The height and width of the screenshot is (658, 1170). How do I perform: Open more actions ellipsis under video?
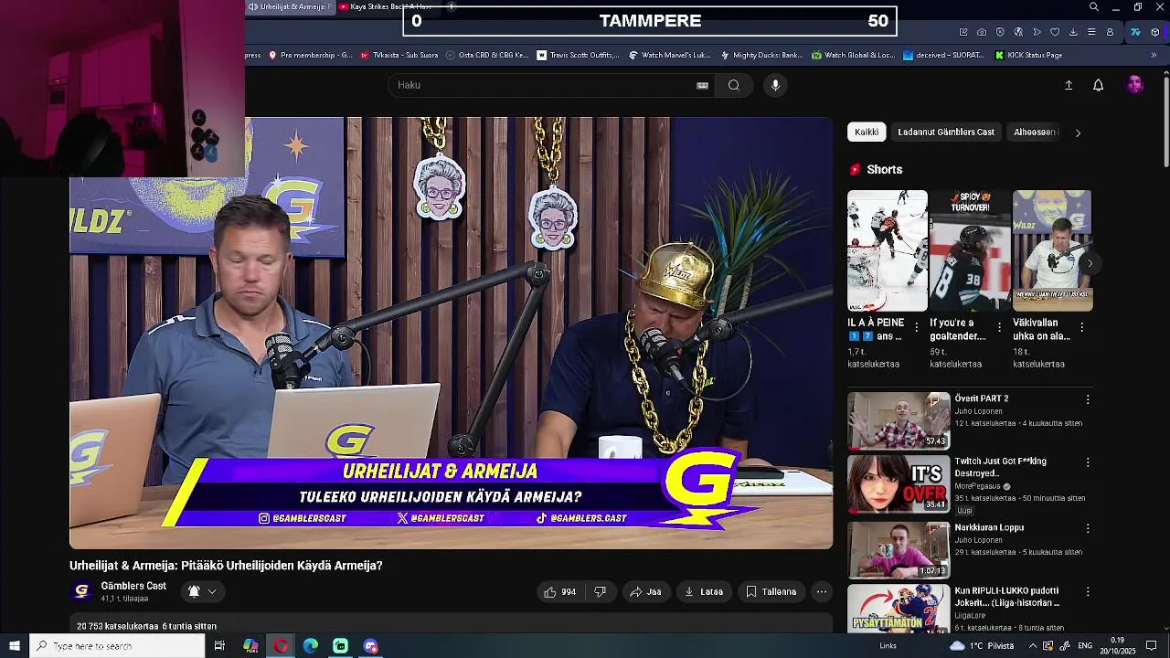pos(821,592)
